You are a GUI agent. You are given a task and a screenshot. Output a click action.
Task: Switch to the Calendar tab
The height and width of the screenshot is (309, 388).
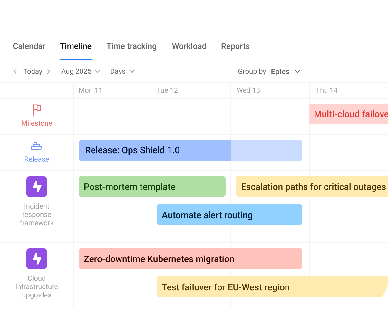click(x=29, y=46)
